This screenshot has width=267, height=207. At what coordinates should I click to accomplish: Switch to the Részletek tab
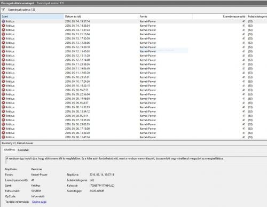pyautogui.click(x=23, y=150)
